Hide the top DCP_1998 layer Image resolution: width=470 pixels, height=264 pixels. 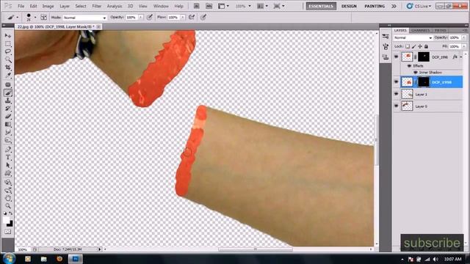[397, 56]
